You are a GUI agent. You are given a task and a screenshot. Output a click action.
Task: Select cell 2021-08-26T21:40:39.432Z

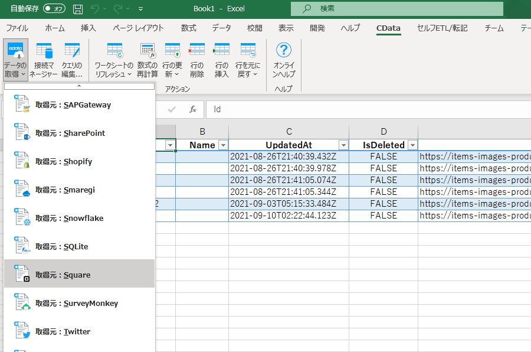pyautogui.click(x=289, y=157)
